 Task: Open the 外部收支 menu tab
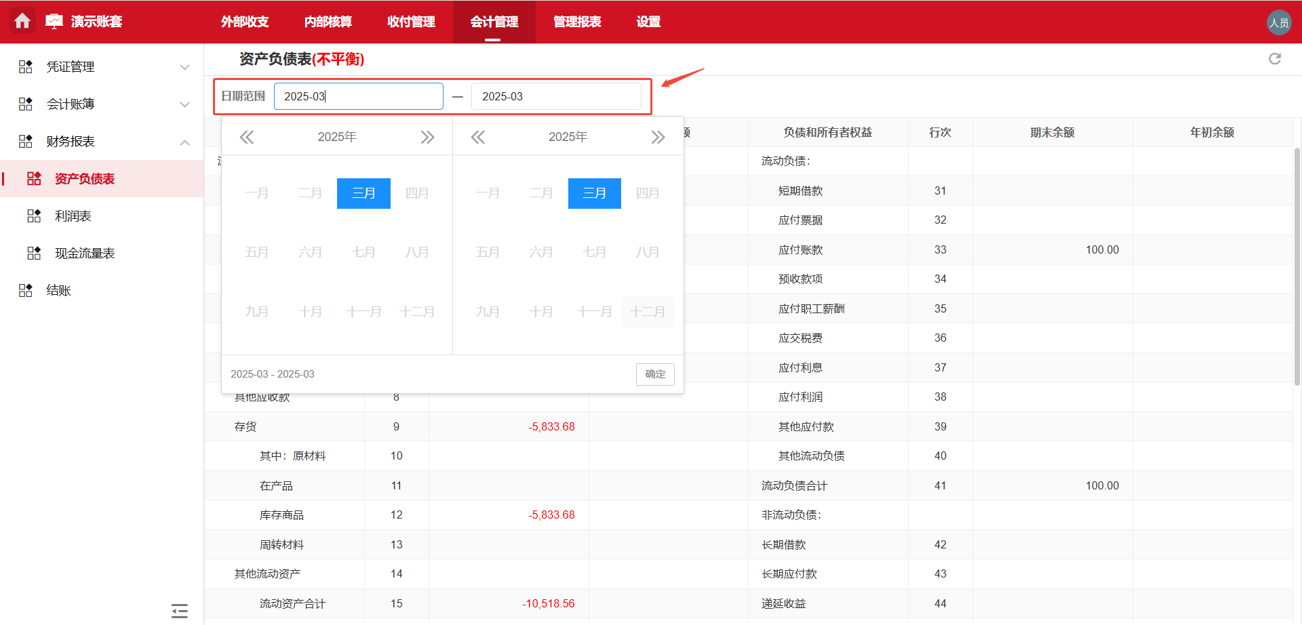(x=244, y=22)
